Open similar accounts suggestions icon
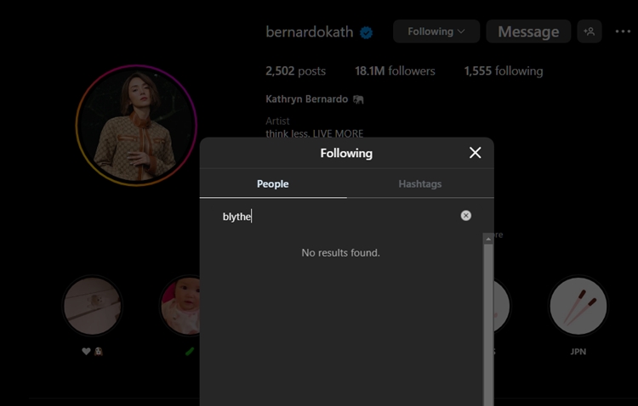 [590, 31]
